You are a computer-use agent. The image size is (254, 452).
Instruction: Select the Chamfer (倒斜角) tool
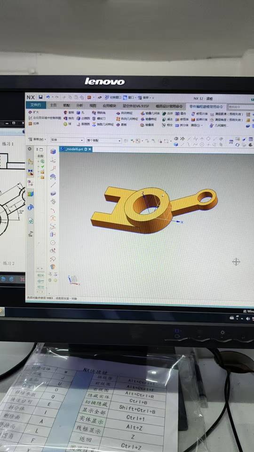(99, 113)
